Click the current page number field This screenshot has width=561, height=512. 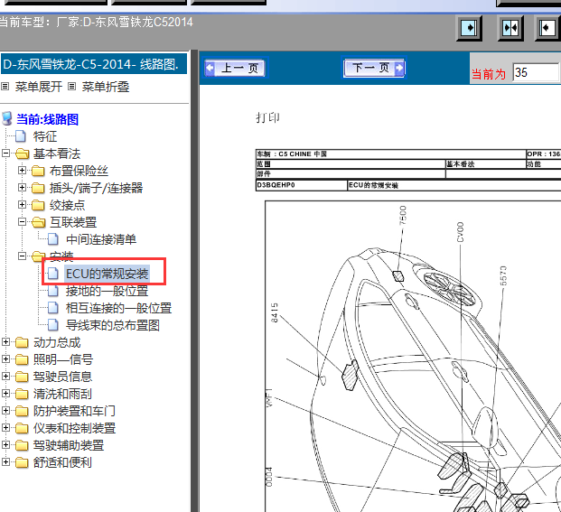pyautogui.click(x=535, y=72)
